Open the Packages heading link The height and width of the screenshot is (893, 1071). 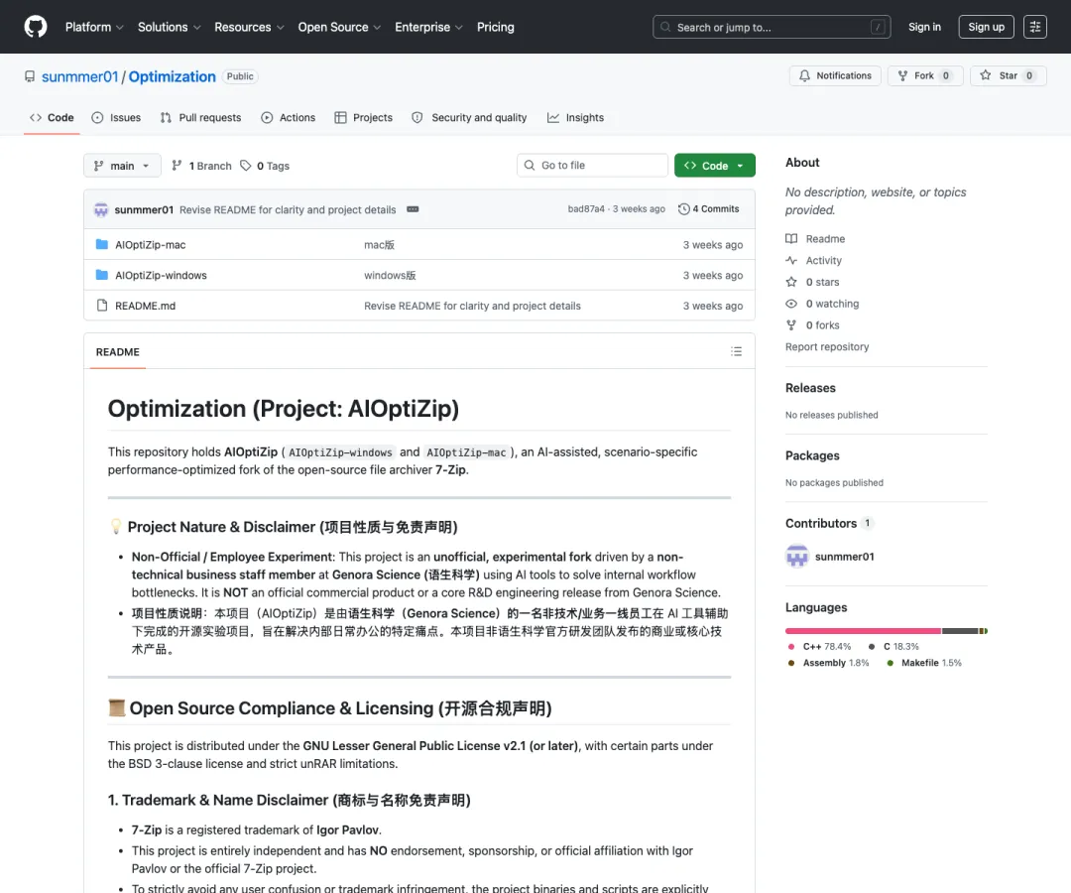click(812, 455)
